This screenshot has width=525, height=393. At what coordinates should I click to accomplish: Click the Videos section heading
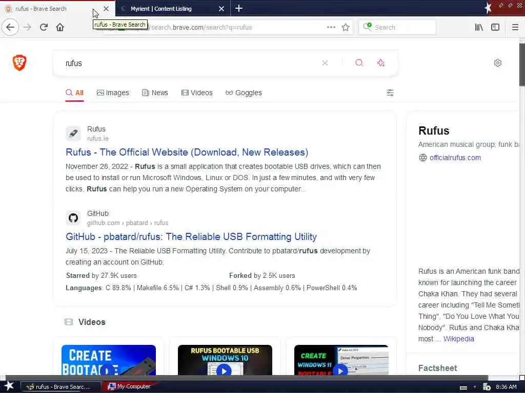[x=92, y=322]
